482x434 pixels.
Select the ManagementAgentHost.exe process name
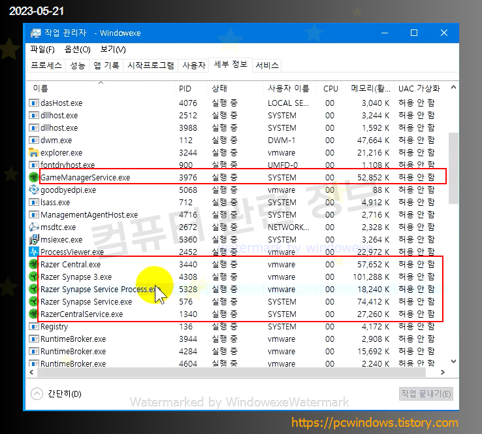click(x=89, y=214)
